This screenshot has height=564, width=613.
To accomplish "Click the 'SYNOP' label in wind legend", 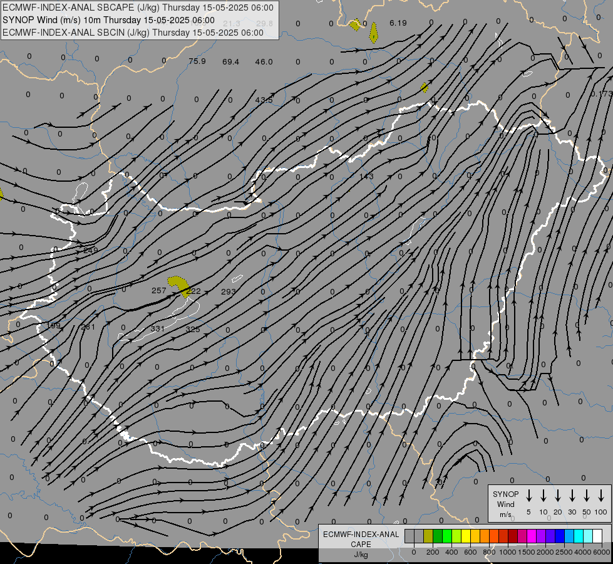I will [x=505, y=494].
